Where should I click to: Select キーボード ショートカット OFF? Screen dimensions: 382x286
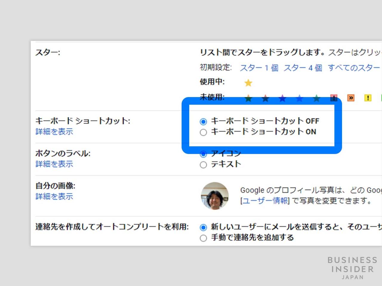(204, 122)
